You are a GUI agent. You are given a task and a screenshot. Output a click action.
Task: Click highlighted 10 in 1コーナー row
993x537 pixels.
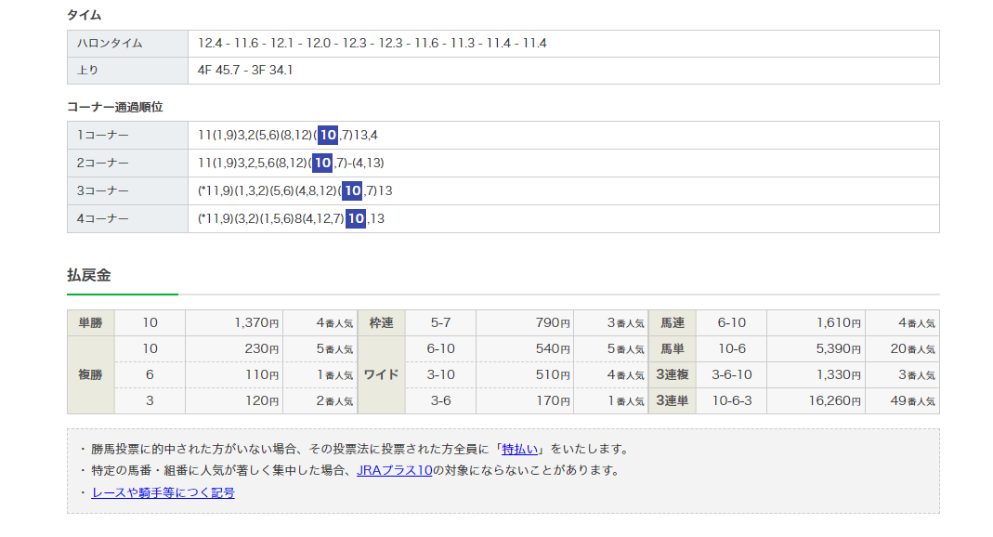(x=327, y=136)
